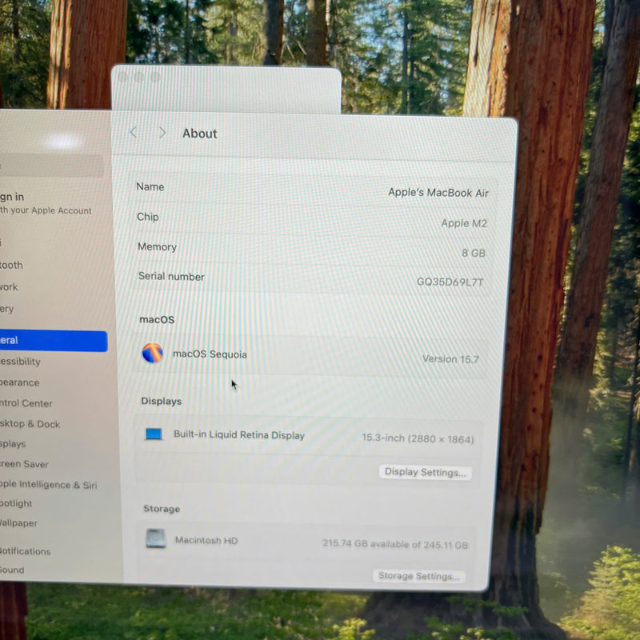Open Storage Settings
Screen dimensions: 640x640
(418, 576)
